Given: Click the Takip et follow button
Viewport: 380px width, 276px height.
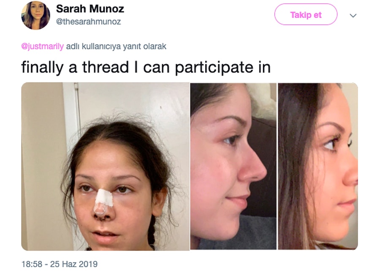Looking at the screenshot, I should 306,14.
